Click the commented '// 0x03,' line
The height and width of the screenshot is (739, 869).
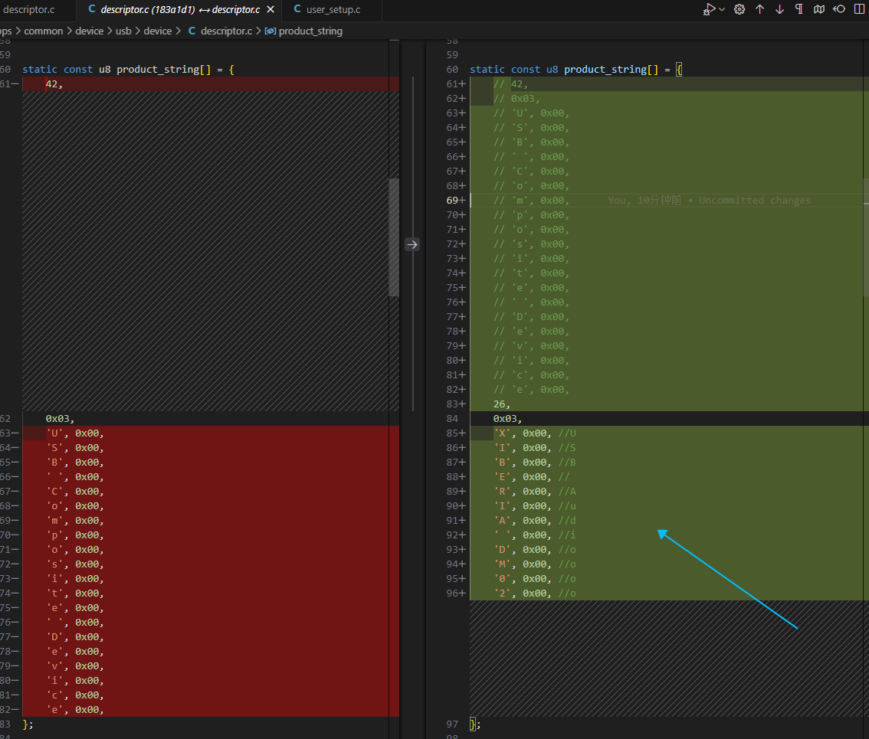coord(516,99)
